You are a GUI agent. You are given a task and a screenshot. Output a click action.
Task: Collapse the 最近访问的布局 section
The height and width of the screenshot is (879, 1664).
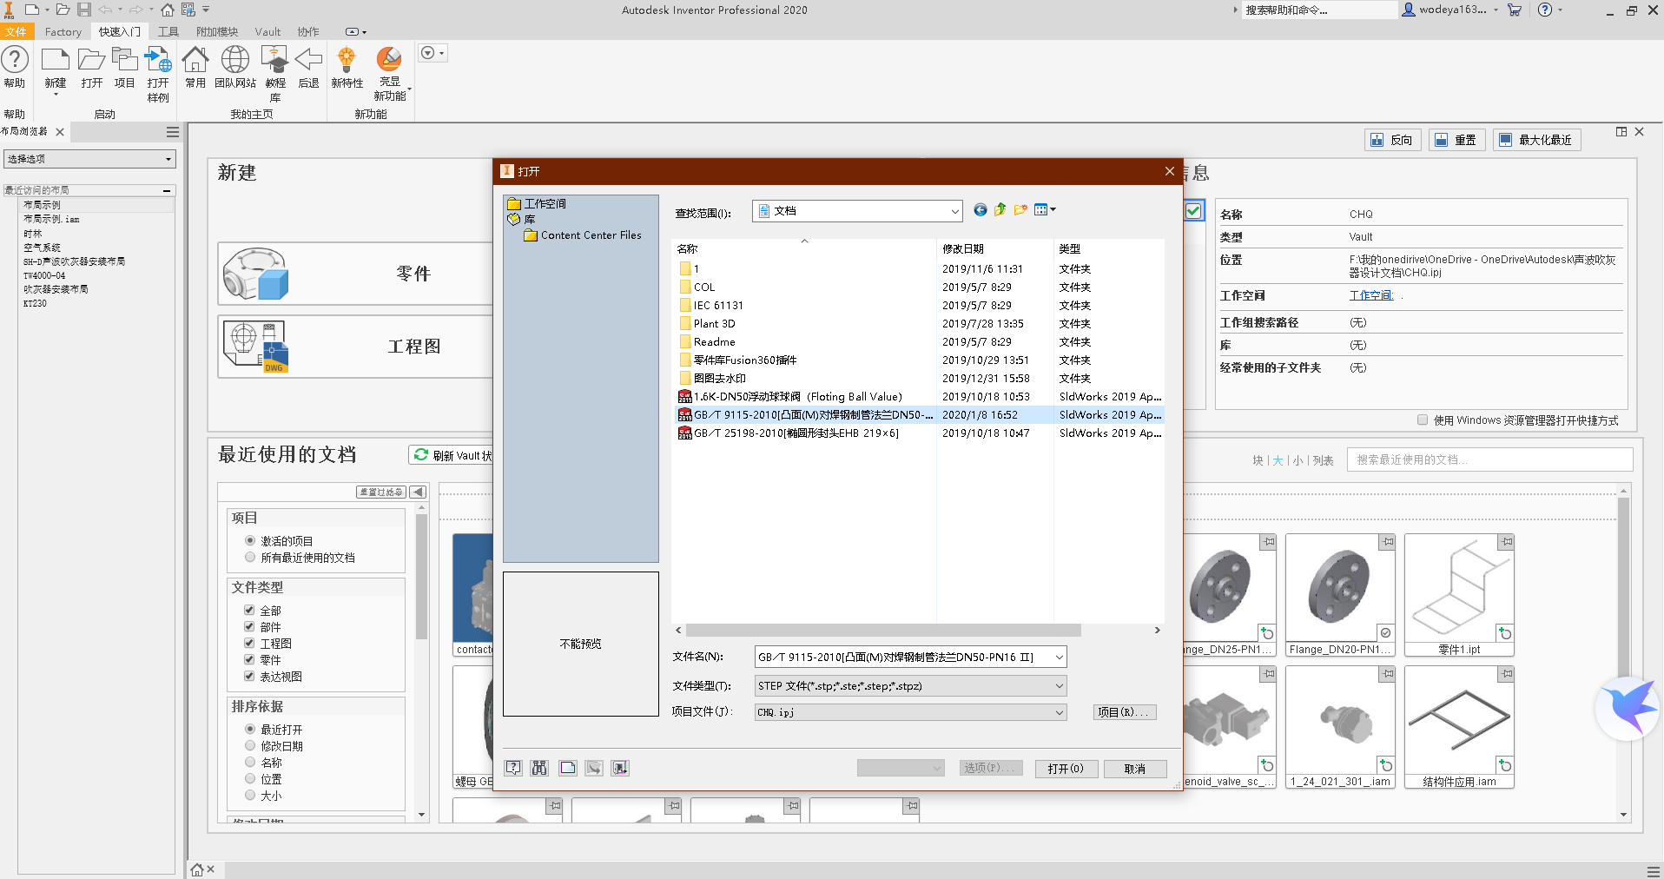(x=167, y=190)
